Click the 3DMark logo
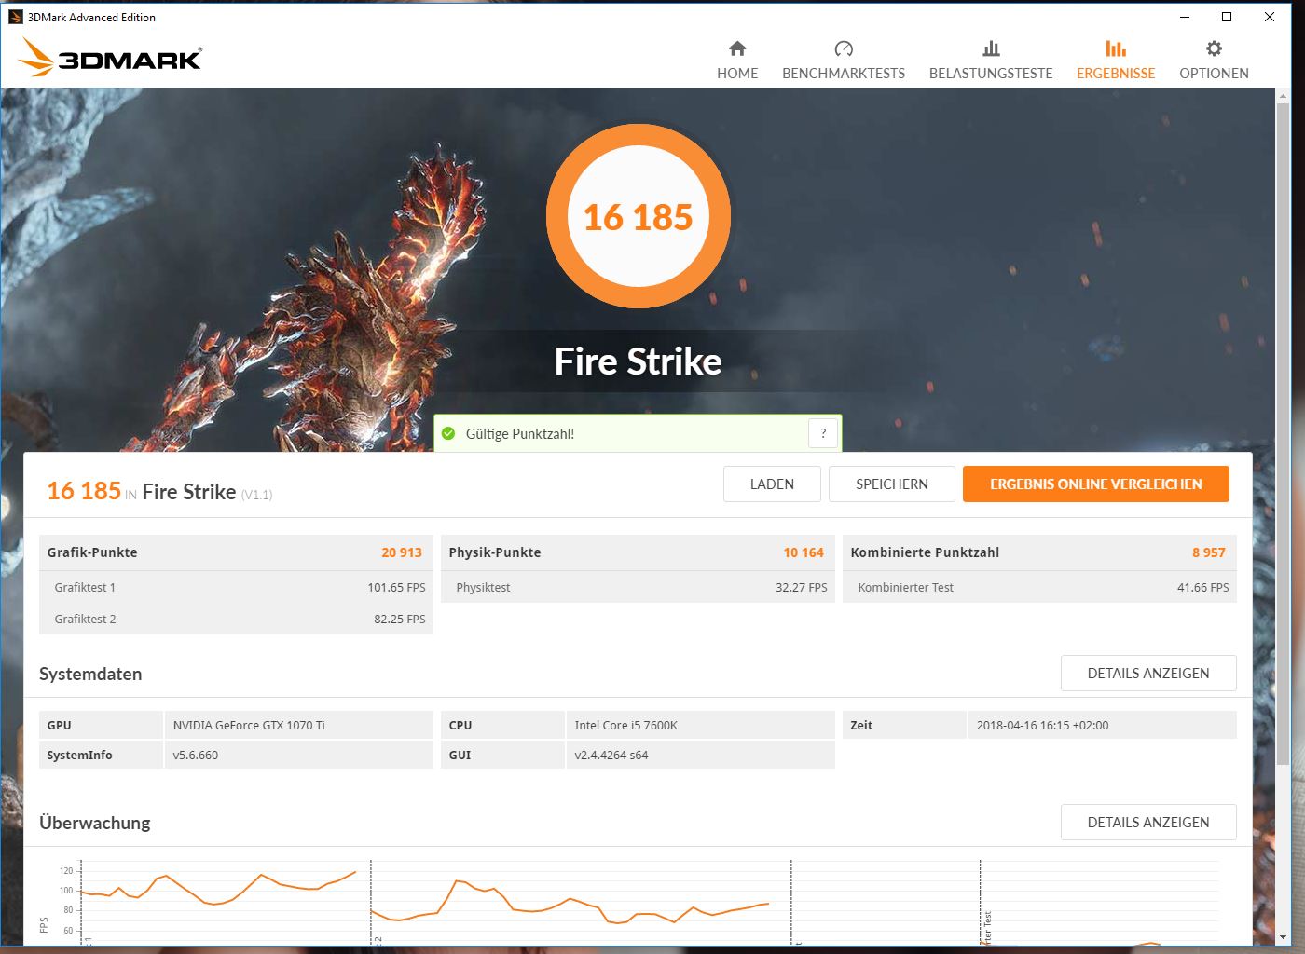The image size is (1305, 954). pyautogui.click(x=109, y=57)
